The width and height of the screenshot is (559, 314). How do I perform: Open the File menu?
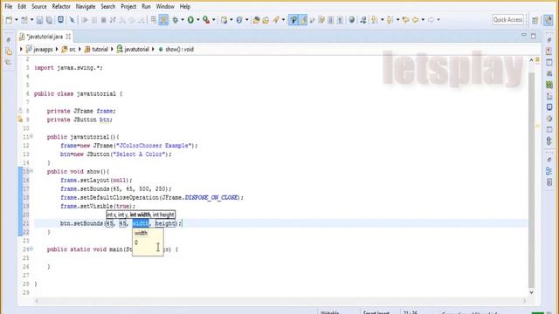coord(8,6)
